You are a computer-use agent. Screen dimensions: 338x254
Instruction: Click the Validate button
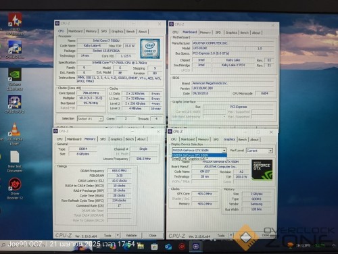(131, 235)
